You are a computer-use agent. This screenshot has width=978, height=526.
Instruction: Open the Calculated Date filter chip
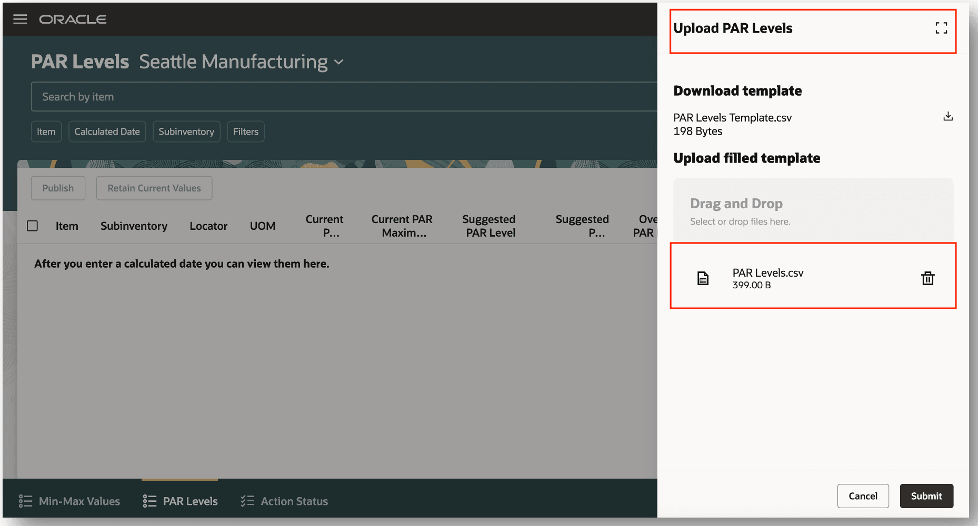(x=107, y=131)
